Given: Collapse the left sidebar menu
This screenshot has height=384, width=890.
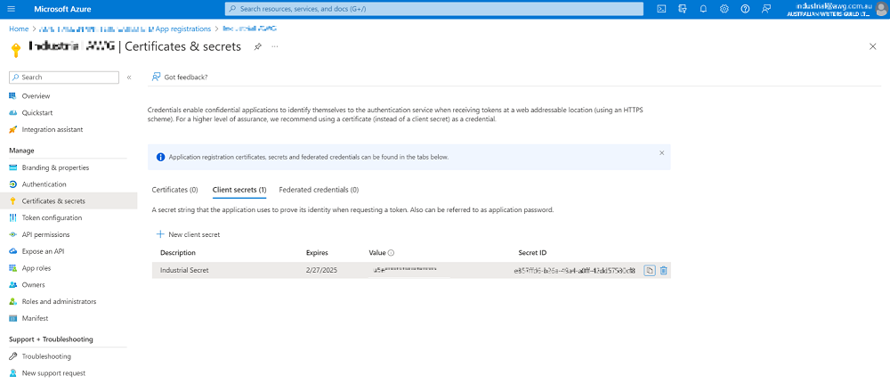Looking at the screenshot, I should [x=129, y=78].
